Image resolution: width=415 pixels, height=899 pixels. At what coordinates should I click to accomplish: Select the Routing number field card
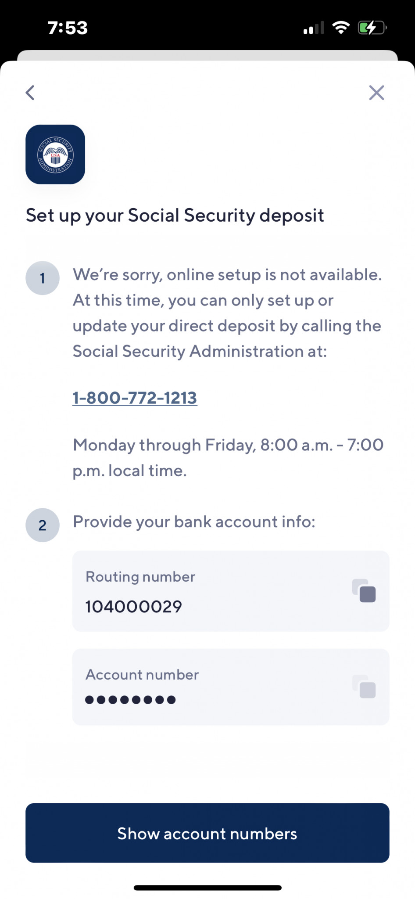[231, 591]
